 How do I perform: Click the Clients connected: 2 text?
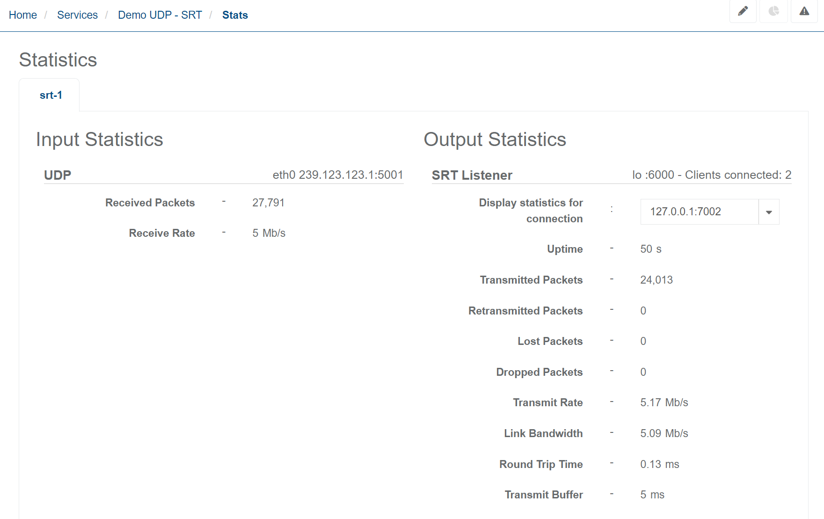point(738,175)
